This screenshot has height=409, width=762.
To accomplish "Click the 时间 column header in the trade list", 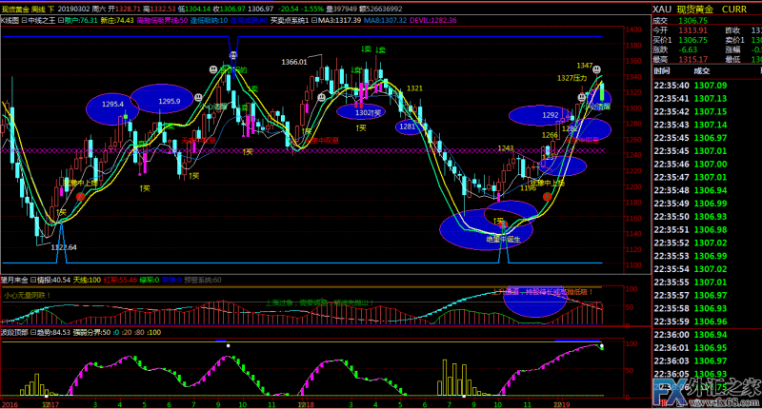I will coord(663,71).
